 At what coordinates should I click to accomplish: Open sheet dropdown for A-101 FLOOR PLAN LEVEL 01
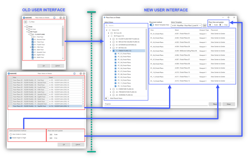(83, 80)
